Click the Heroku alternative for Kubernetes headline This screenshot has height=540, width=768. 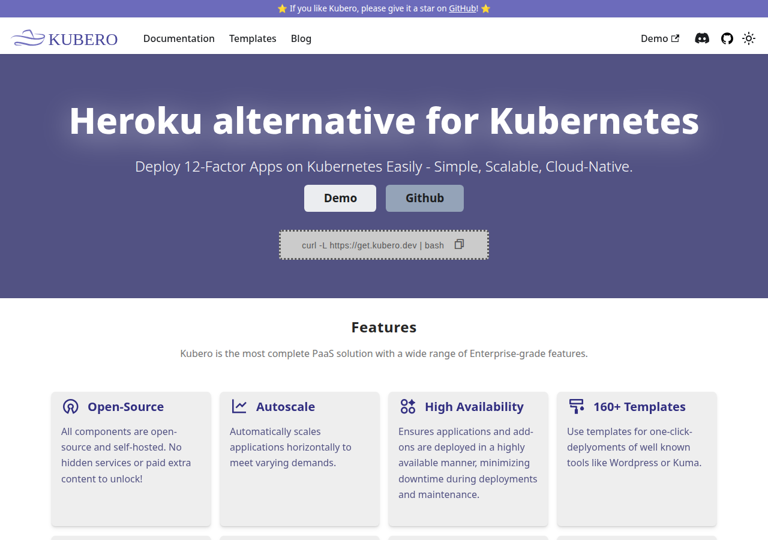coord(384,120)
